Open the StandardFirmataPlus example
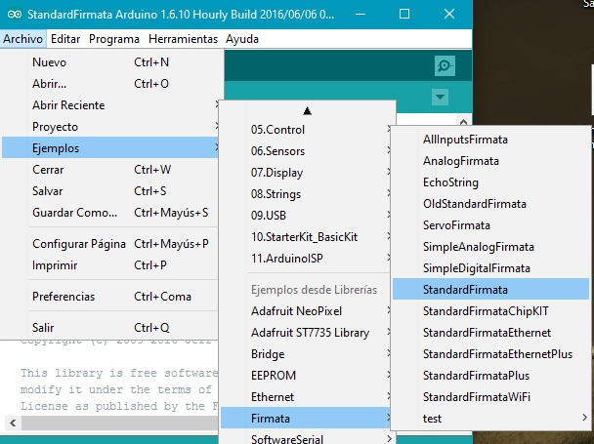Screen dimensions: 594x444 tap(491, 376)
